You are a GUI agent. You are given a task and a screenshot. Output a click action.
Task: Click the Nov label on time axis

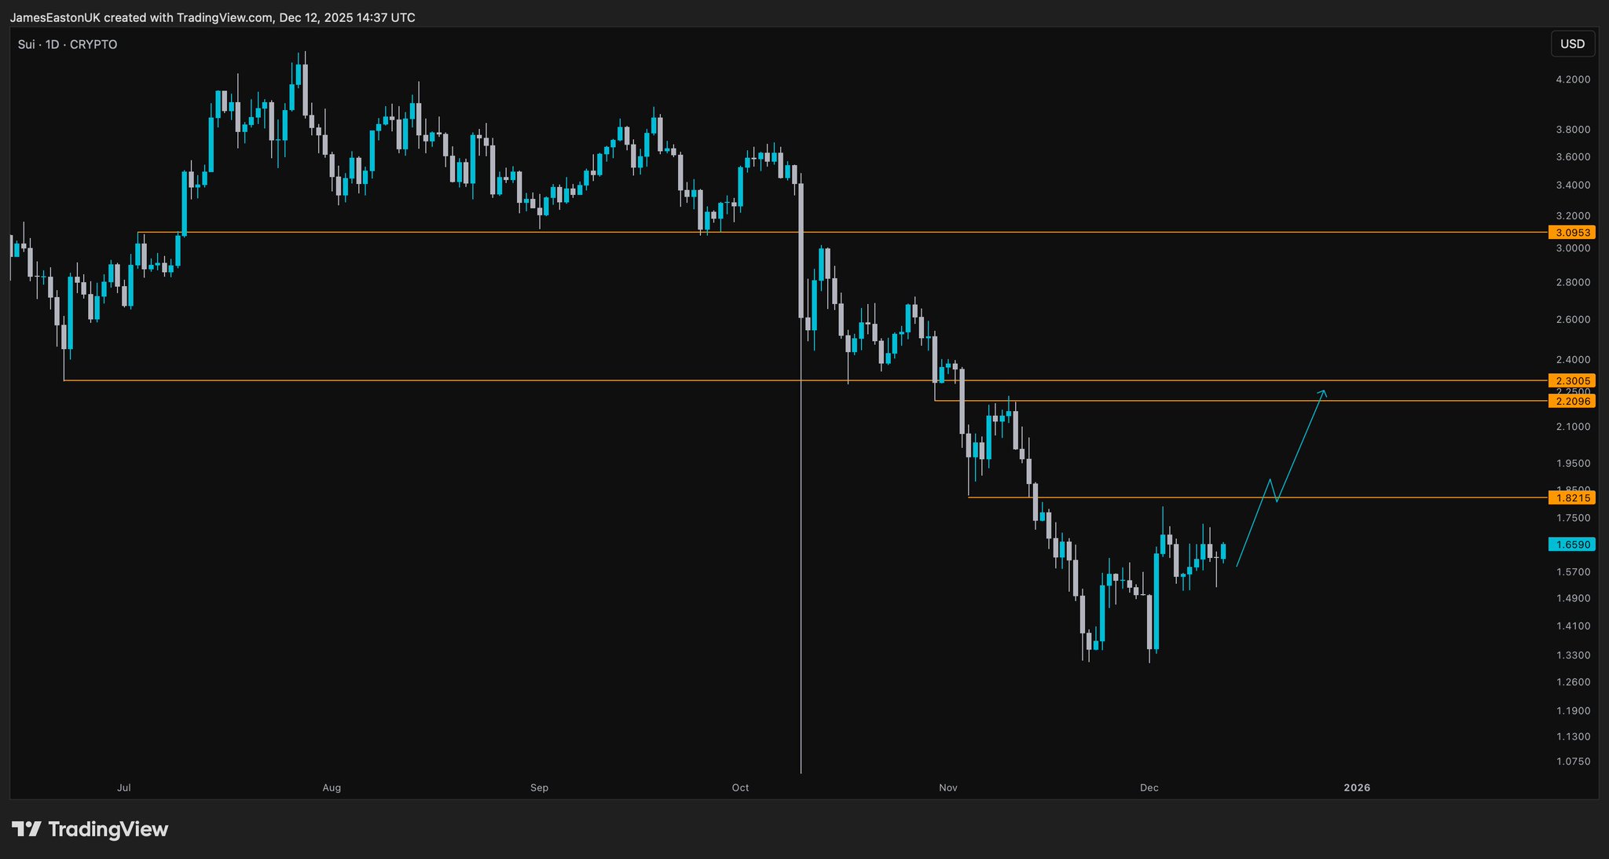947,787
